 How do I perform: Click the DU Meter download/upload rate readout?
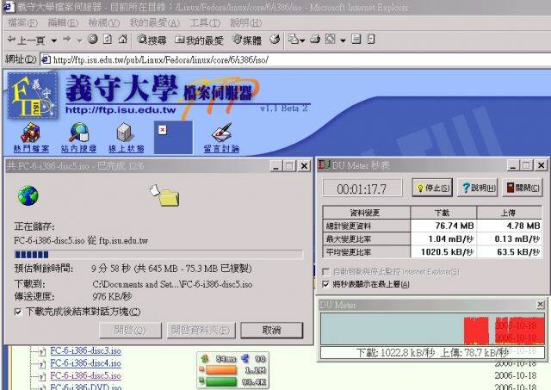tap(432, 352)
